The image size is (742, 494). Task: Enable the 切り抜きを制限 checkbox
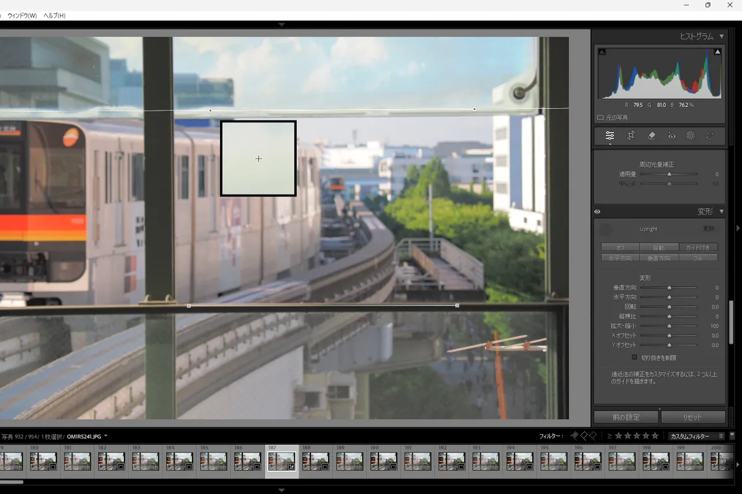point(634,357)
